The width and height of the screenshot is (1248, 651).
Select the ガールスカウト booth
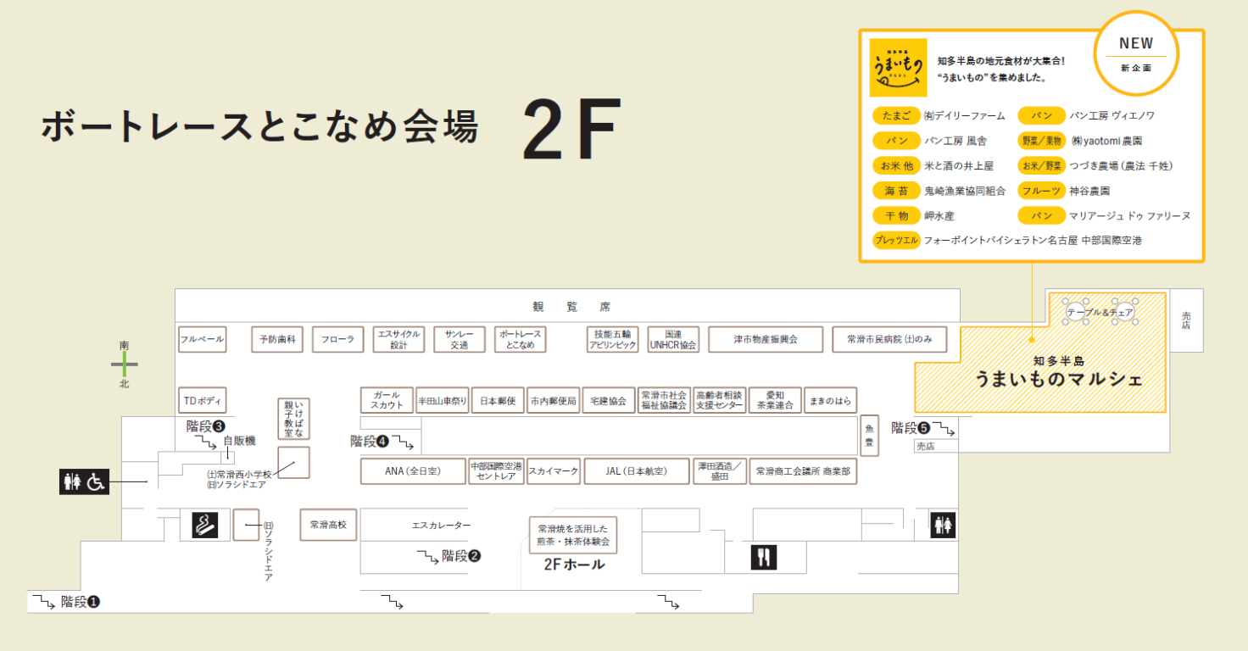tap(387, 400)
